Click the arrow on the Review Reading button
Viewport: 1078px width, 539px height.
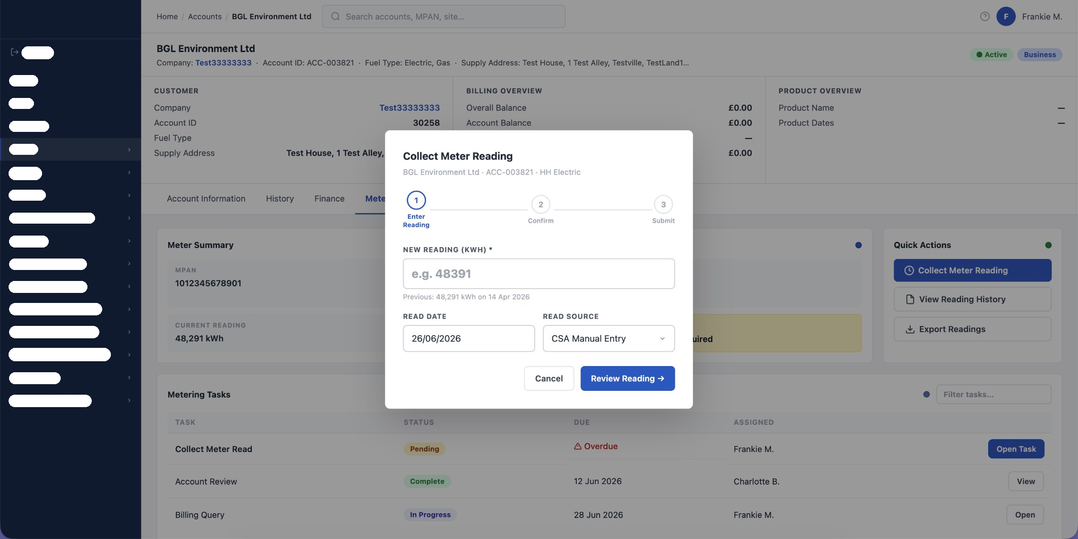[x=661, y=378]
